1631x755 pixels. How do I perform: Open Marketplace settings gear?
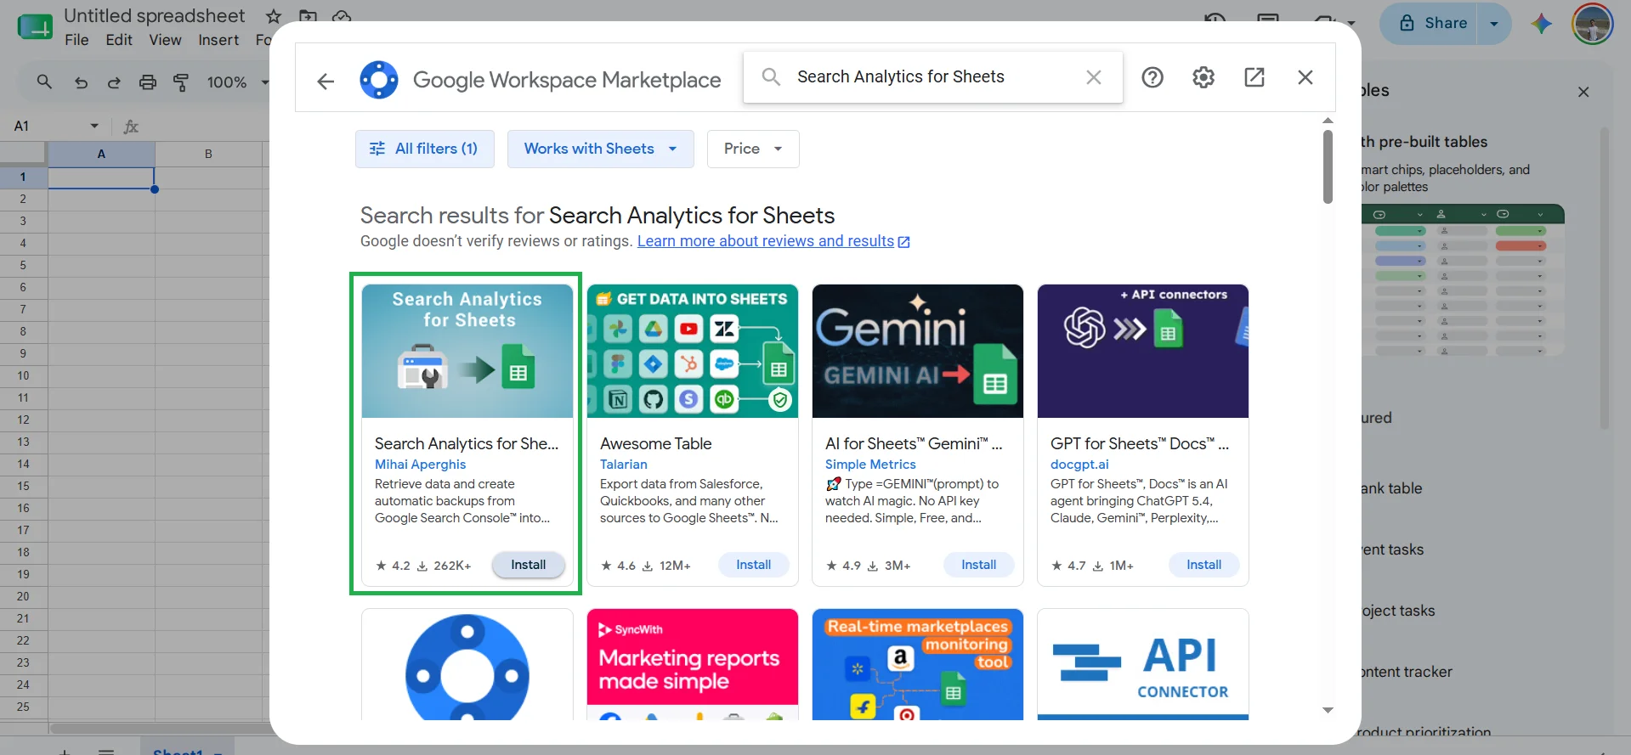1203,77
